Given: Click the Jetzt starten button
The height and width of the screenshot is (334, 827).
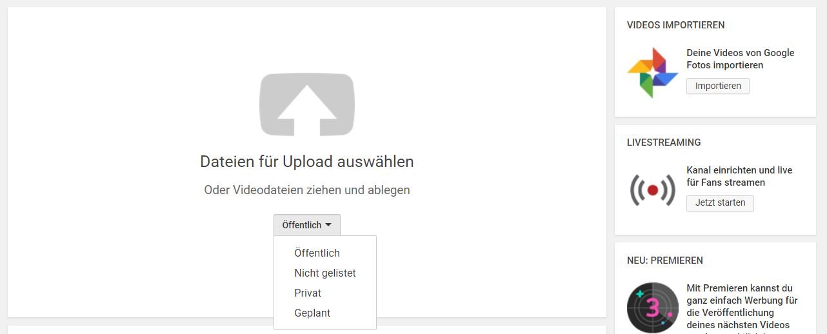Looking at the screenshot, I should [x=720, y=202].
